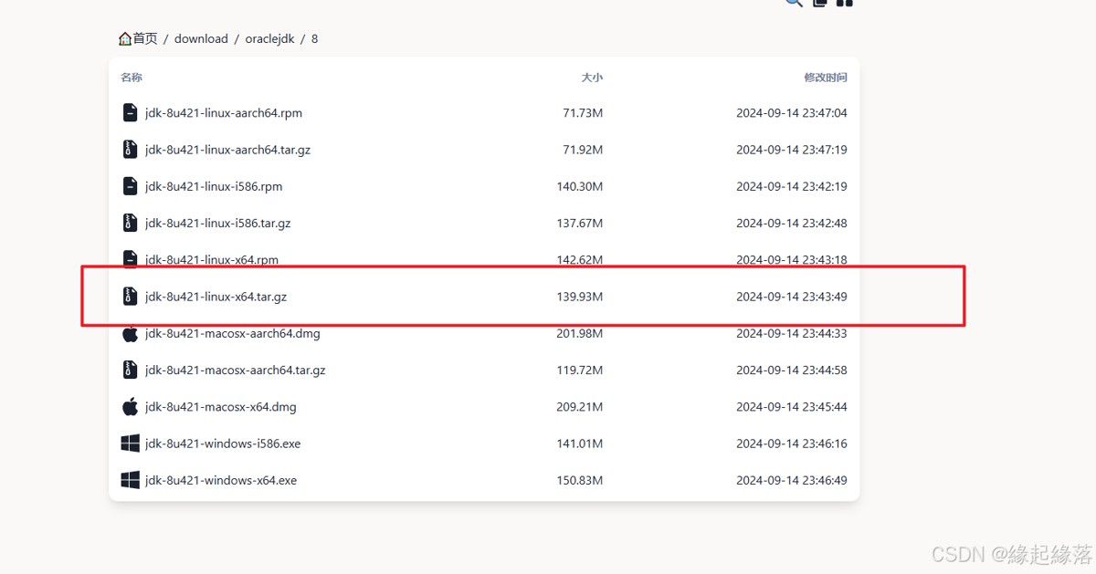Viewport: 1096px width, 574px height.
Task: Open jdk-8u421-linux-x64.rpm file name
Action: [x=212, y=260]
